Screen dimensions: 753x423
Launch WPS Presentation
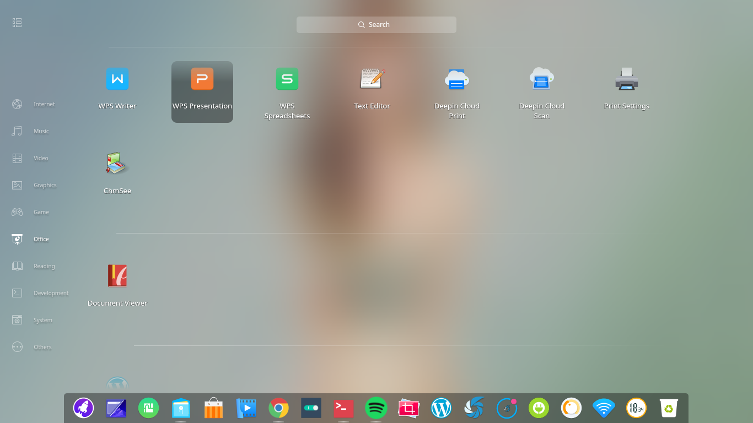pyautogui.click(x=202, y=79)
